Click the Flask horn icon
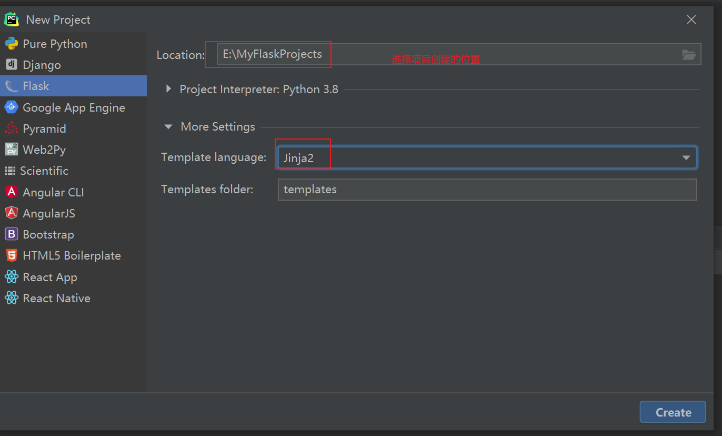722x436 pixels. click(12, 86)
